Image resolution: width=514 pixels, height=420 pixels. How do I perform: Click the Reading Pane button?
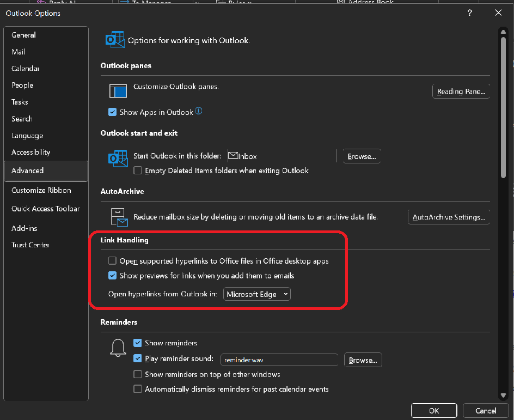click(461, 91)
